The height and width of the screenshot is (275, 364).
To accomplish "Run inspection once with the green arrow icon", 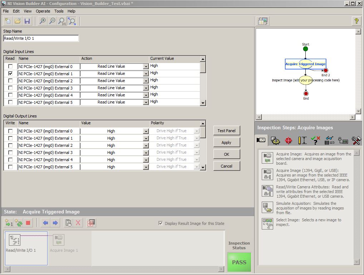I will (9, 223).
